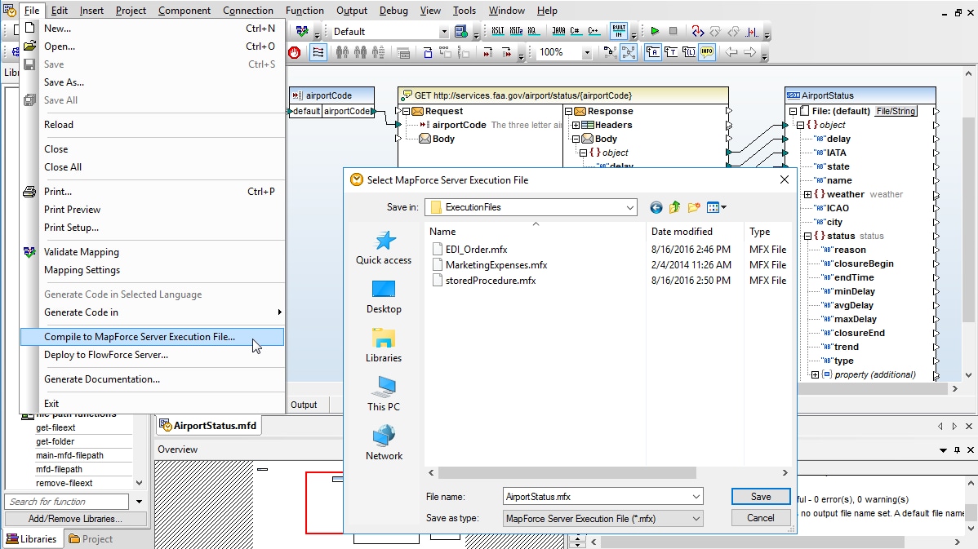Open the Default configuration dropdown

click(x=444, y=32)
